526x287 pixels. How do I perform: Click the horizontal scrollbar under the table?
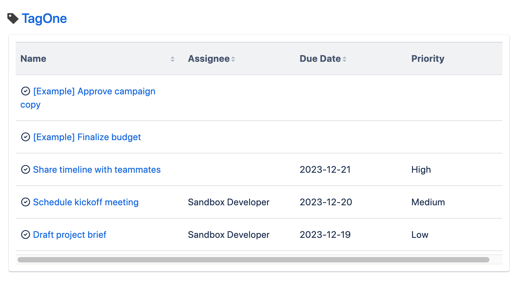(x=253, y=260)
